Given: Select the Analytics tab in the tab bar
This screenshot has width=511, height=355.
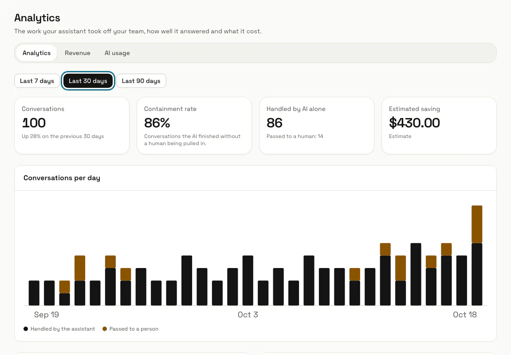Looking at the screenshot, I should click(36, 53).
